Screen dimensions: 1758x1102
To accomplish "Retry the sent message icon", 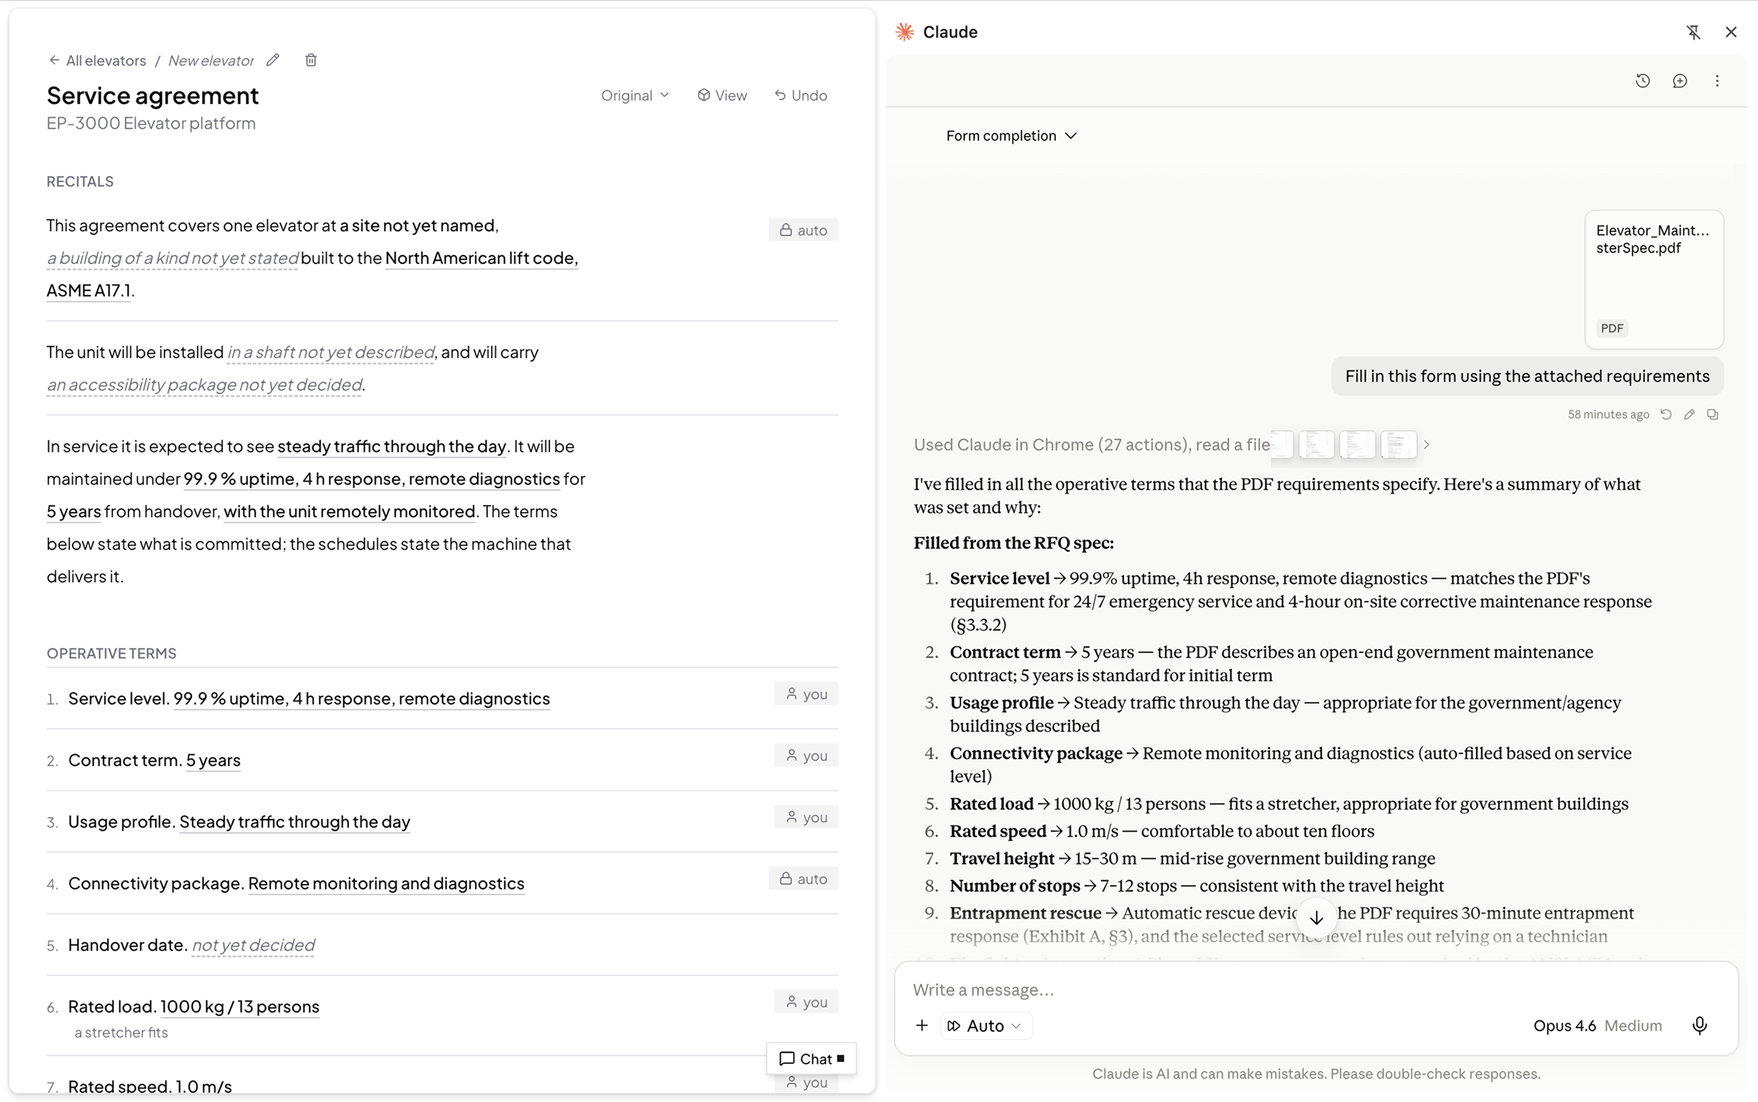I will pyautogui.click(x=1666, y=415).
